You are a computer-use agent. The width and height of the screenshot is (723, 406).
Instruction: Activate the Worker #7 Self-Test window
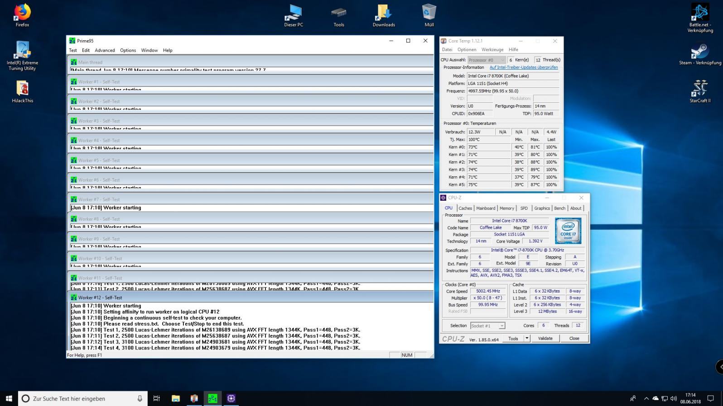(x=251, y=199)
